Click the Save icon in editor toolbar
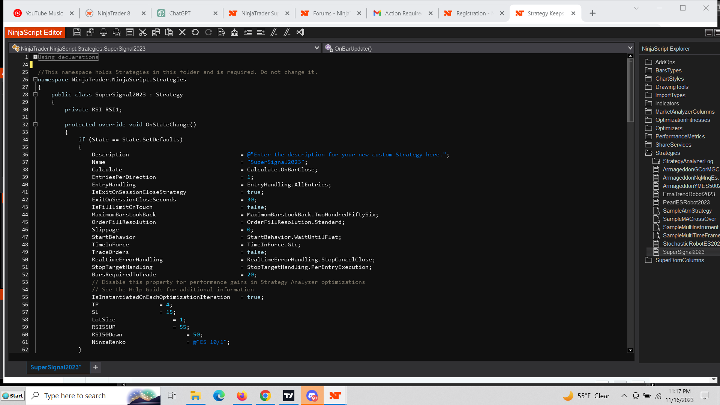The height and width of the screenshot is (405, 720). pyautogui.click(x=77, y=33)
